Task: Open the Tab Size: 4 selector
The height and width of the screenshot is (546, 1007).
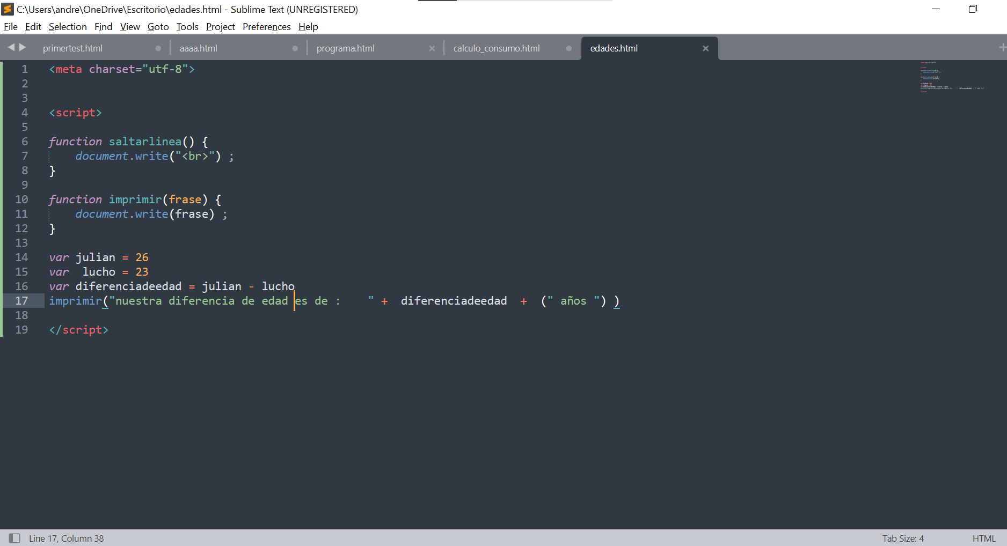Action: click(x=903, y=538)
